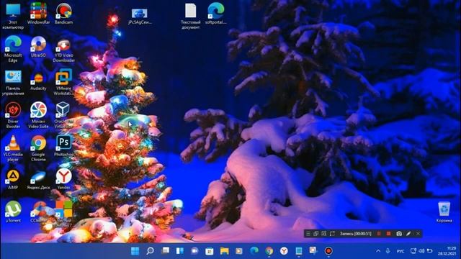Click the Запись [00:00:51] timer text

[355, 234]
